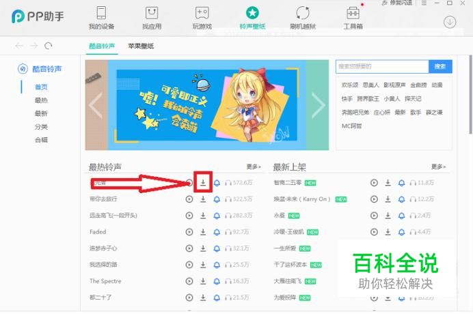
Task: Open the 找应用 app store section
Action: click(152, 18)
